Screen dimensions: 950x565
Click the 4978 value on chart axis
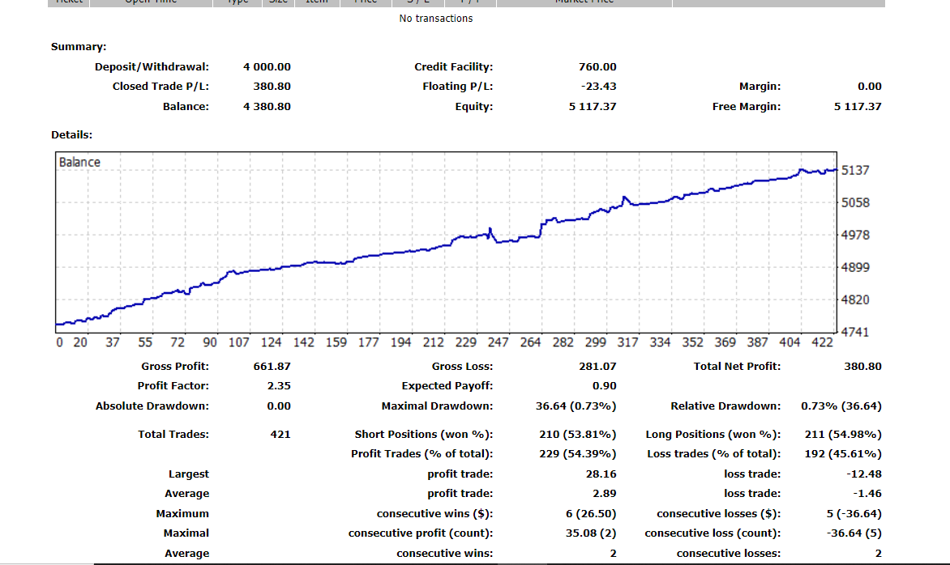[855, 235]
